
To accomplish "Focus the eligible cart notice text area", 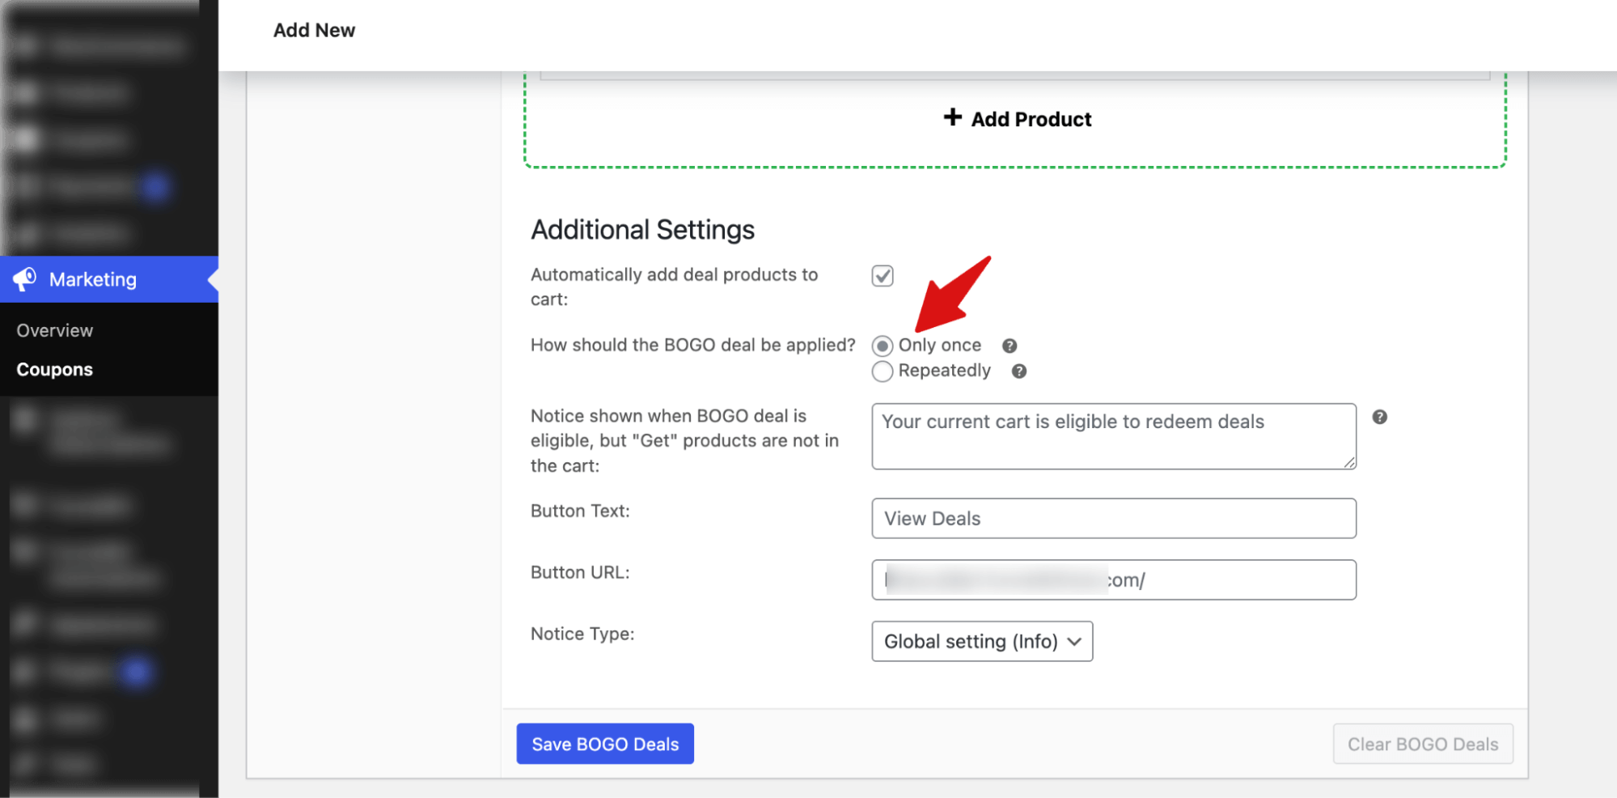I will (1113, 436).
